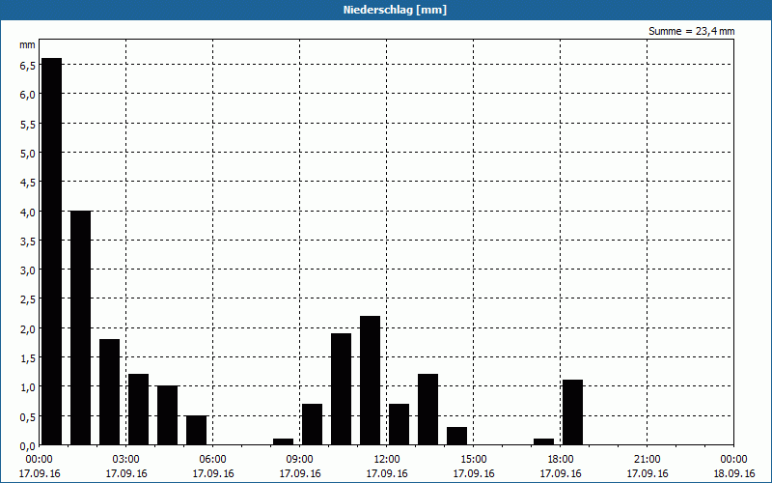Click the 15:00 time axis label
The width and height of the screenshot is (772, 483).
[x=473, y=459]
